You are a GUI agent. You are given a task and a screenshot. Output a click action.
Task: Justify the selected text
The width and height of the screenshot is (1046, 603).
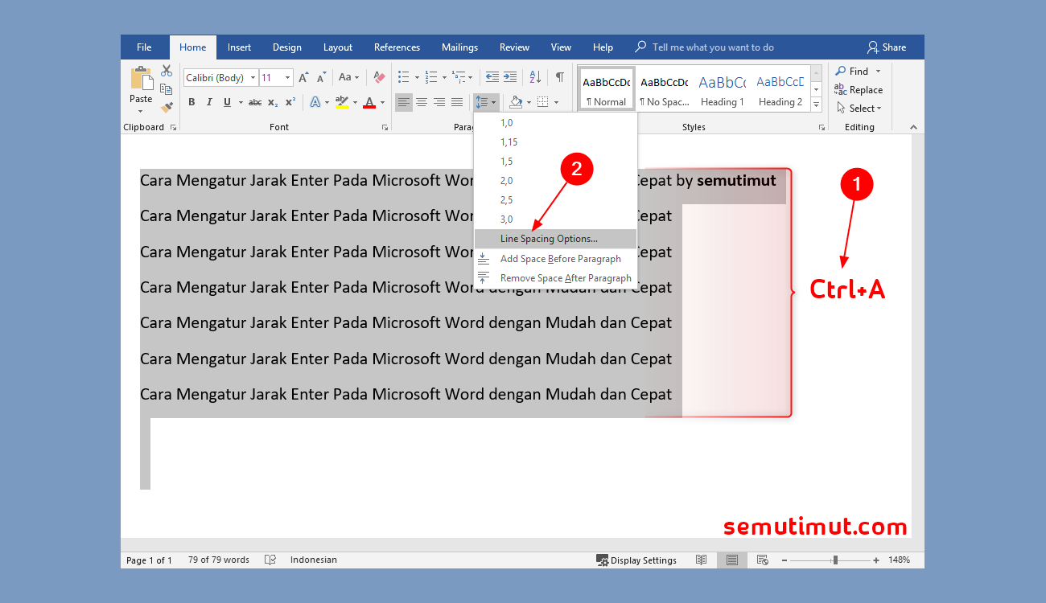click(457, 101)
